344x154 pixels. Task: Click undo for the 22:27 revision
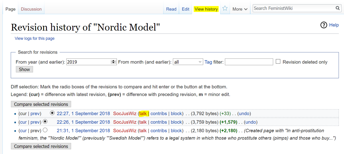pos(244,114)
